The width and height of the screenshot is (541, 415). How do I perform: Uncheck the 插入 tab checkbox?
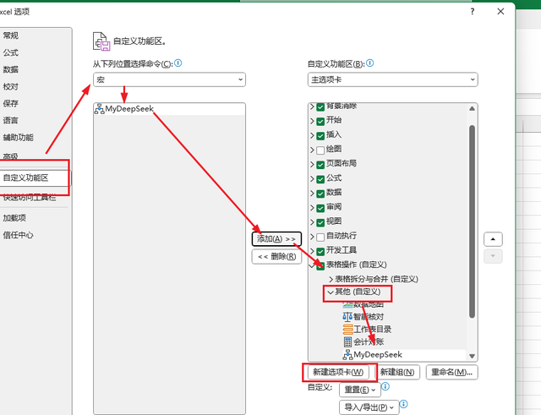(320, 135)
